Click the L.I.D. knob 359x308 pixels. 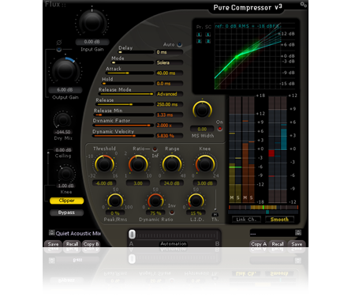pyautogui.click(x=196, y=201)
